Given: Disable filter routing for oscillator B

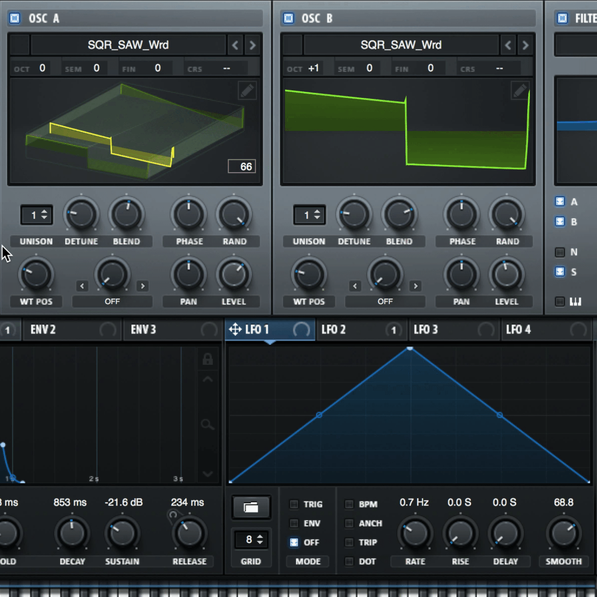Looking at the screenshot, I should (x=560, y=222).
